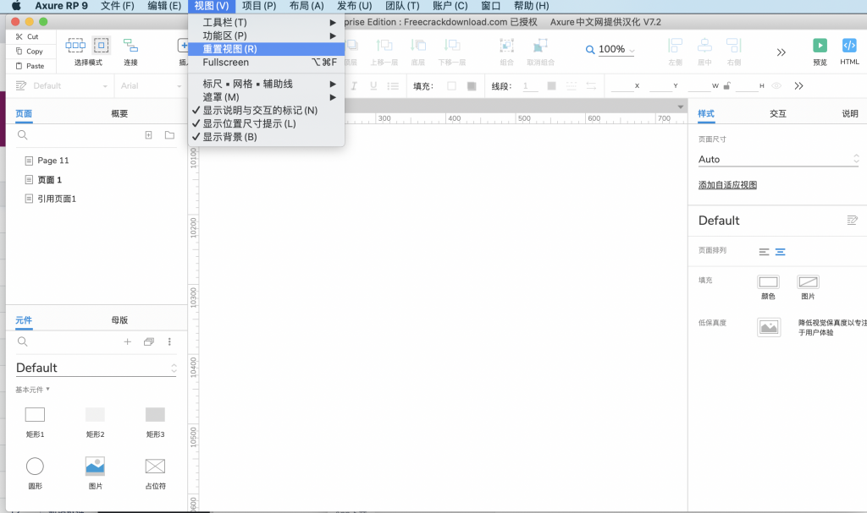The width and height of the screenshot is (867, 513).
Task: Click the HTML generate icon
Action: tap(849, 46)
